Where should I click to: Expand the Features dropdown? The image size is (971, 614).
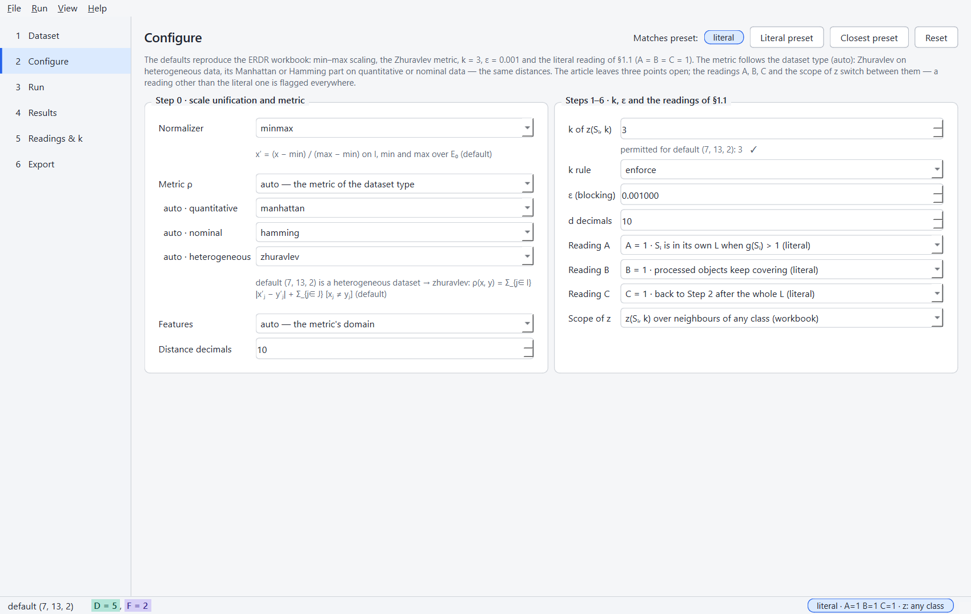click(x=394, y=324)
